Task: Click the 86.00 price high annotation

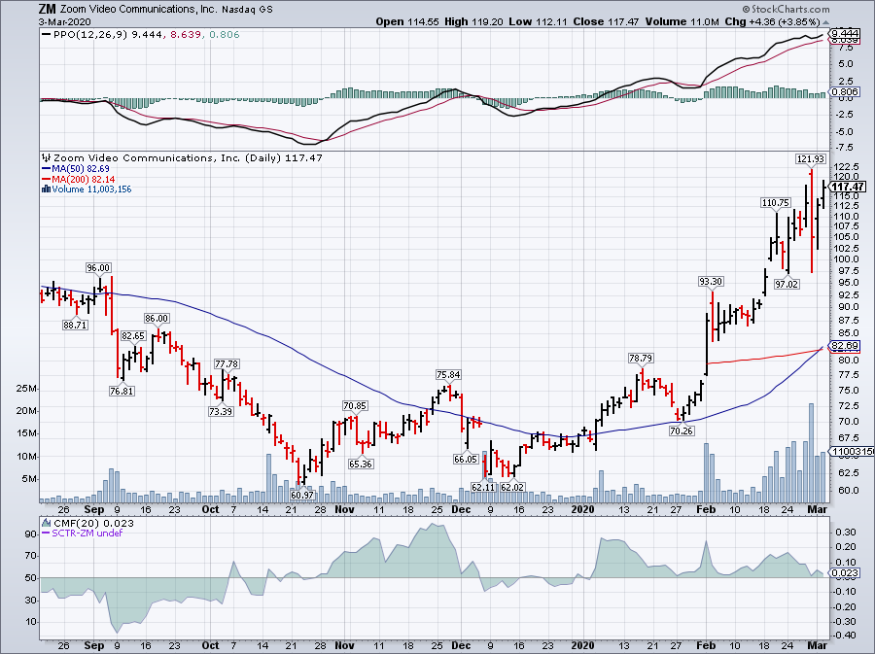Action: point(157,319)
